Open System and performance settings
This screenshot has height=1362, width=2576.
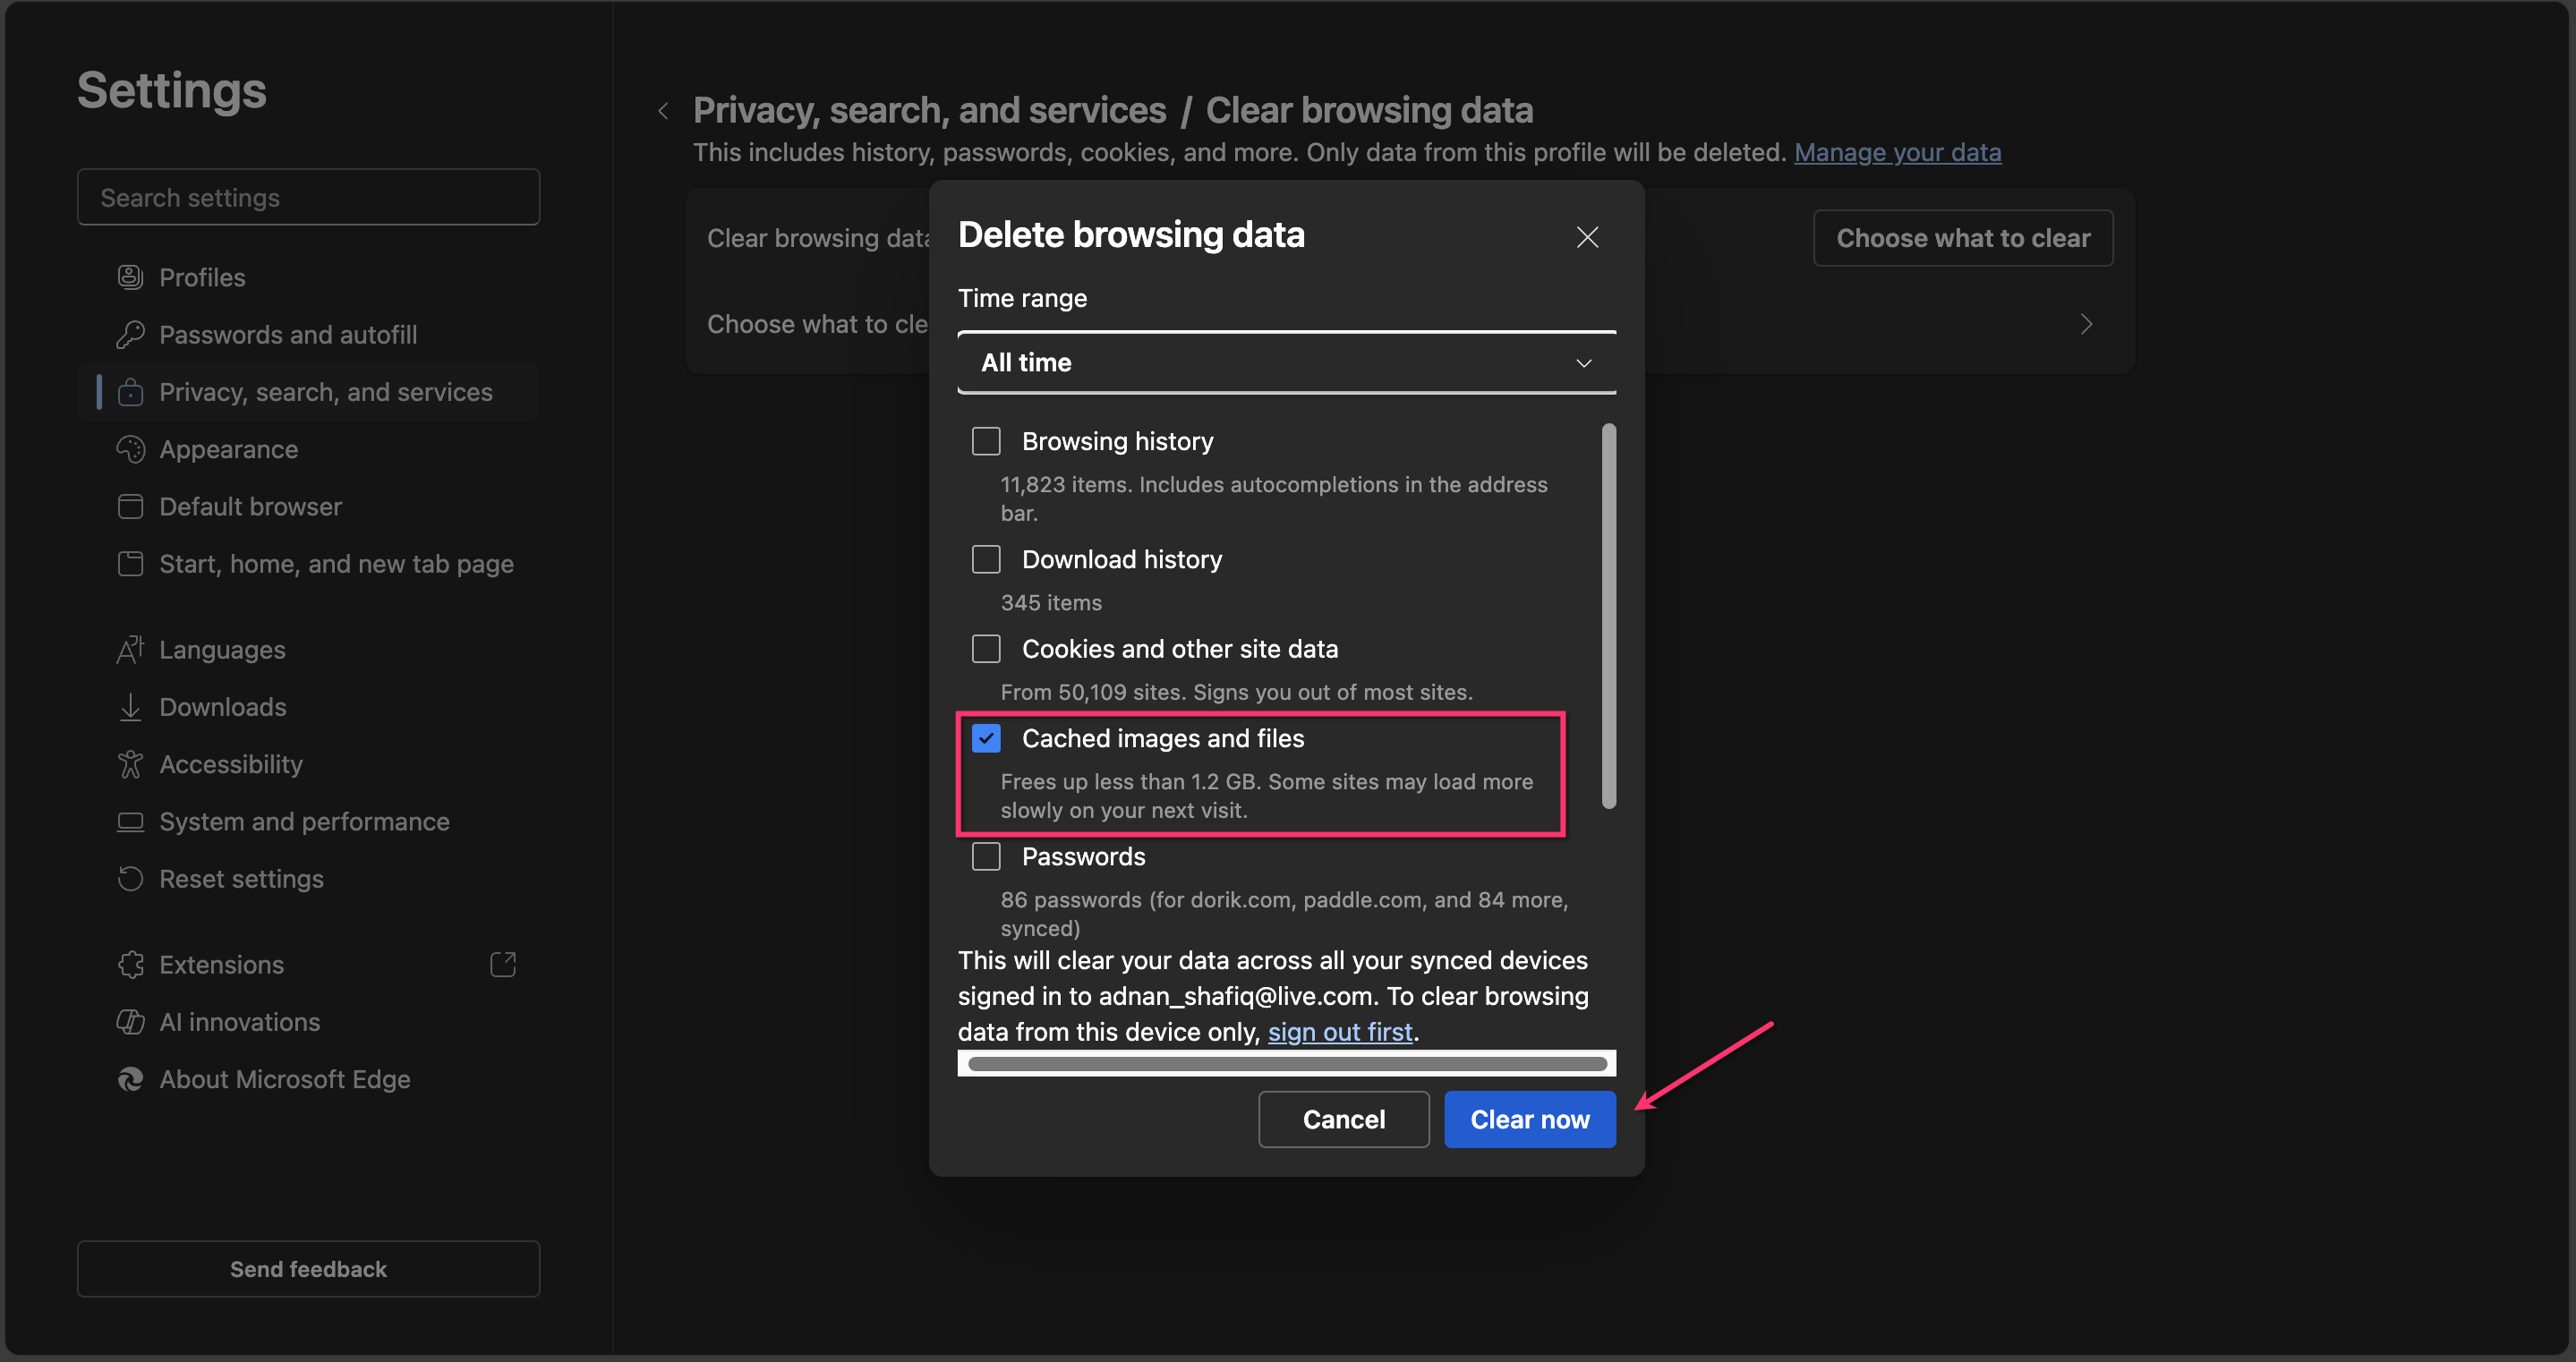coord(304,821)
